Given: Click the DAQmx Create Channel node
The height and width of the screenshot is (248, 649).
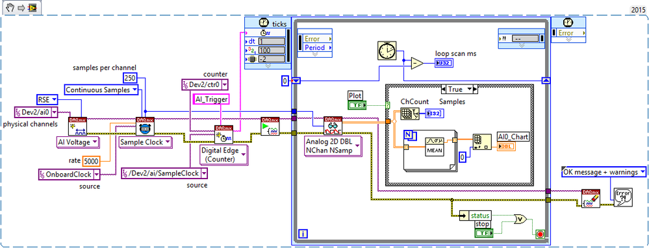Looking at the screenshot, I should coord(77,127).
